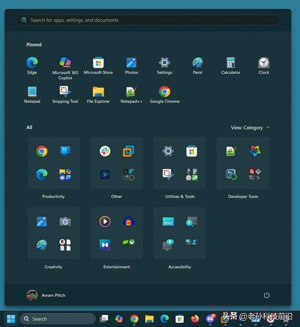This screenshot has height=327, width=300.
Task: Open Task View on the taskbar
Action: pos(104,319)
